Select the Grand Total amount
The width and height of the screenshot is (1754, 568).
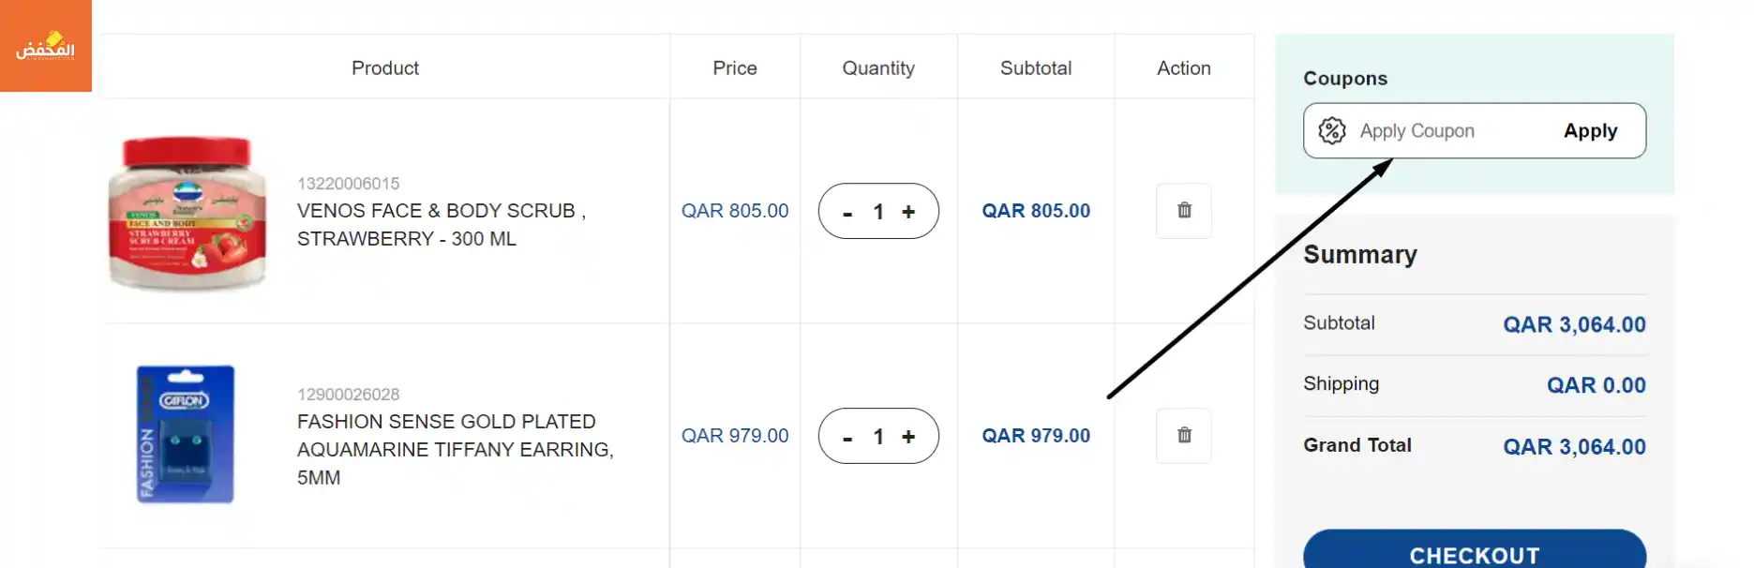[1575, 447]
